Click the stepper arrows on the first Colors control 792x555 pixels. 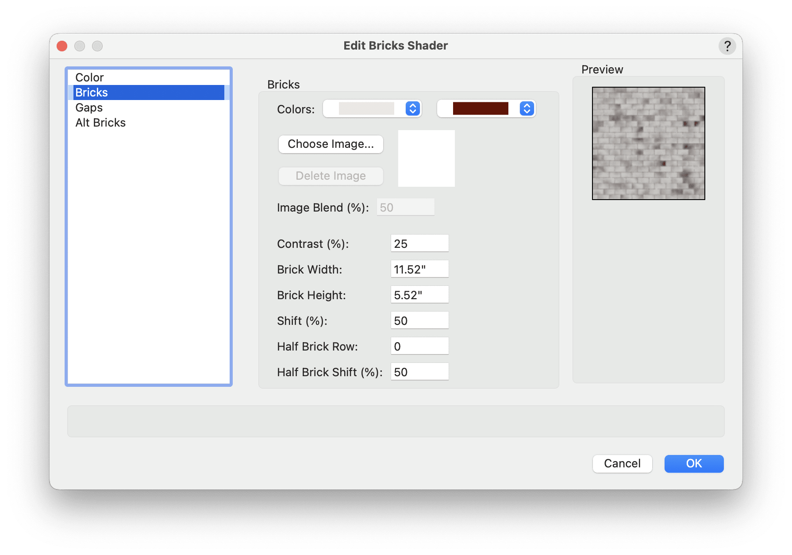tap(411, 108)
